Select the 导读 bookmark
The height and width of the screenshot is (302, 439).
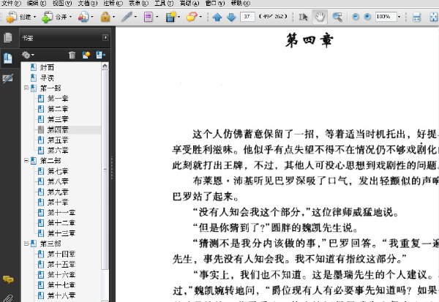pos(47,78)
